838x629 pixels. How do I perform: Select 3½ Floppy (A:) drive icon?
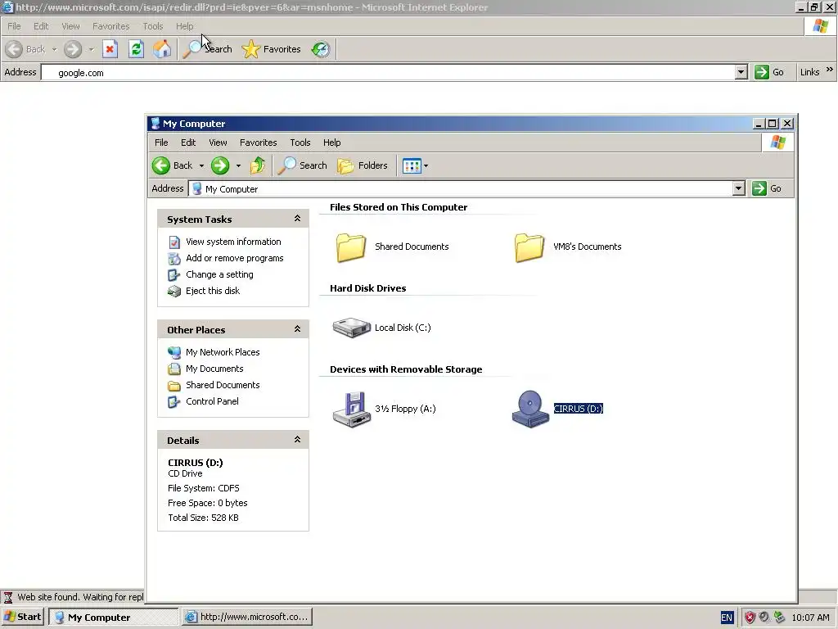(351, 410)
